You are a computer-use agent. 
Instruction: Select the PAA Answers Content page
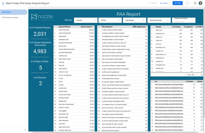10,17
